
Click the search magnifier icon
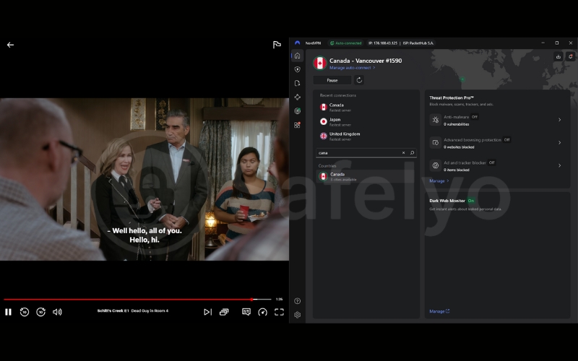pos(412,153)
